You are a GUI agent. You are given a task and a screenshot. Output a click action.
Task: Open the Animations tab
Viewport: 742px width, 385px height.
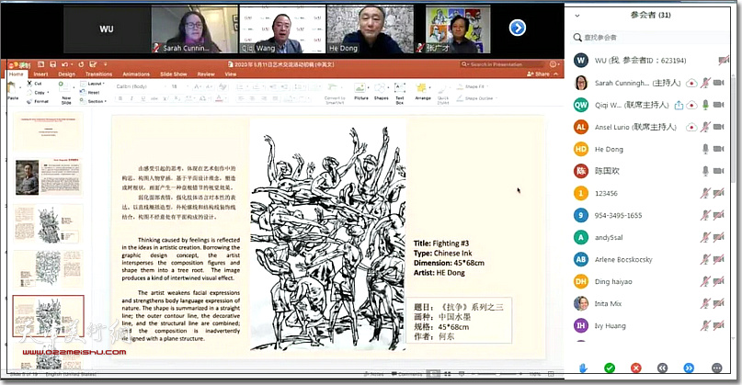point(136,74)
